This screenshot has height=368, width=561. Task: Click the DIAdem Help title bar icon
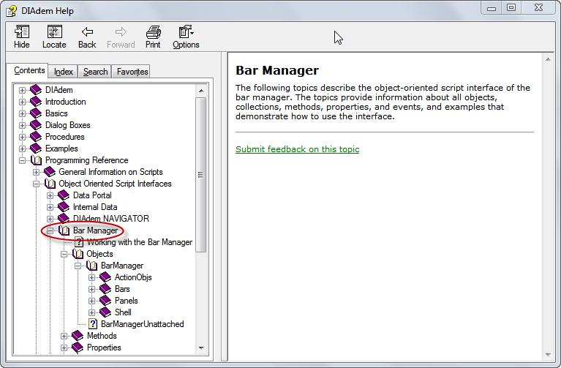click(x=12, y=11)
